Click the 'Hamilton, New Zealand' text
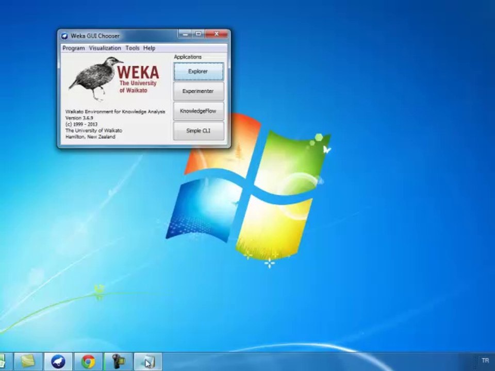Viewport: 495px width, 371px height. (x=90, y=137)
